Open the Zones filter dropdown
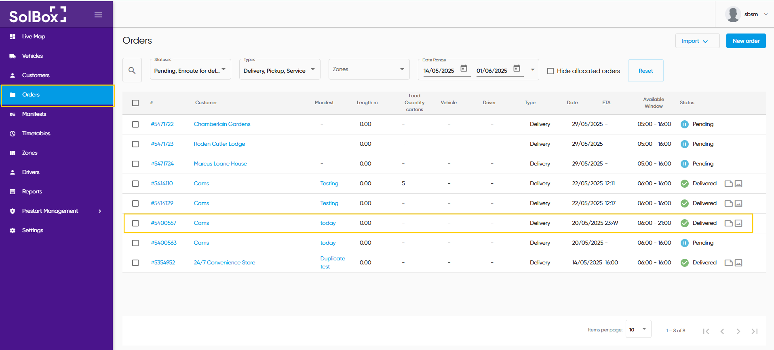The image size is (774, 350). 369,69
